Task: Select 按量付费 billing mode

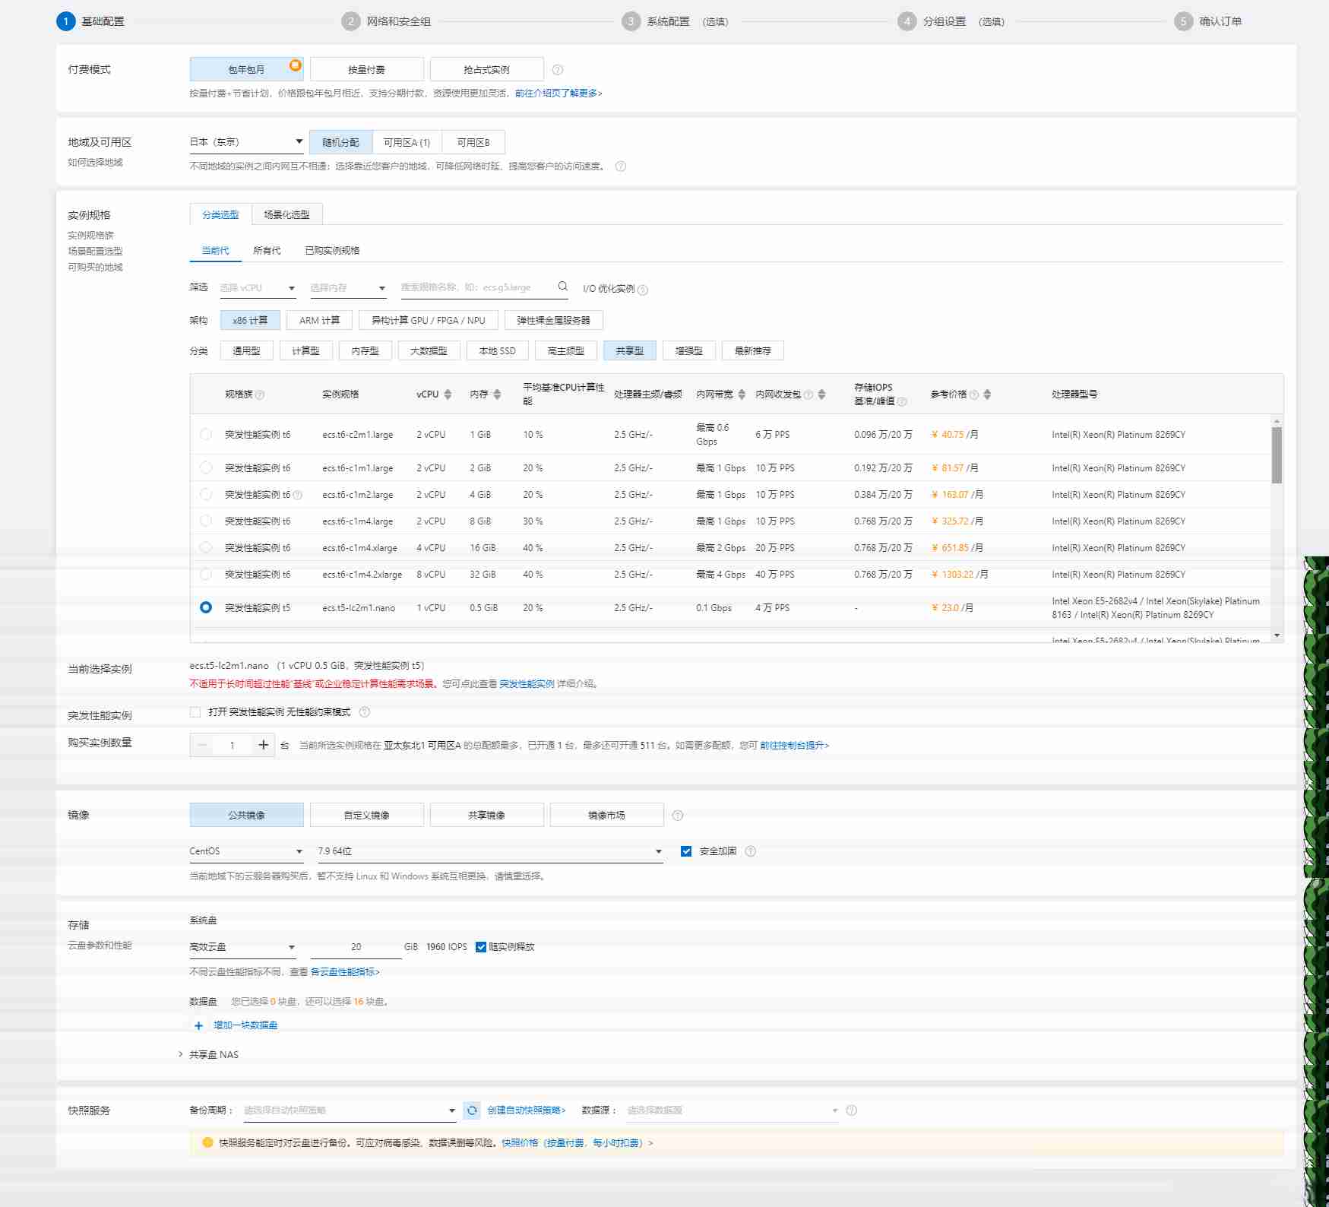Action: pos(366,70)
